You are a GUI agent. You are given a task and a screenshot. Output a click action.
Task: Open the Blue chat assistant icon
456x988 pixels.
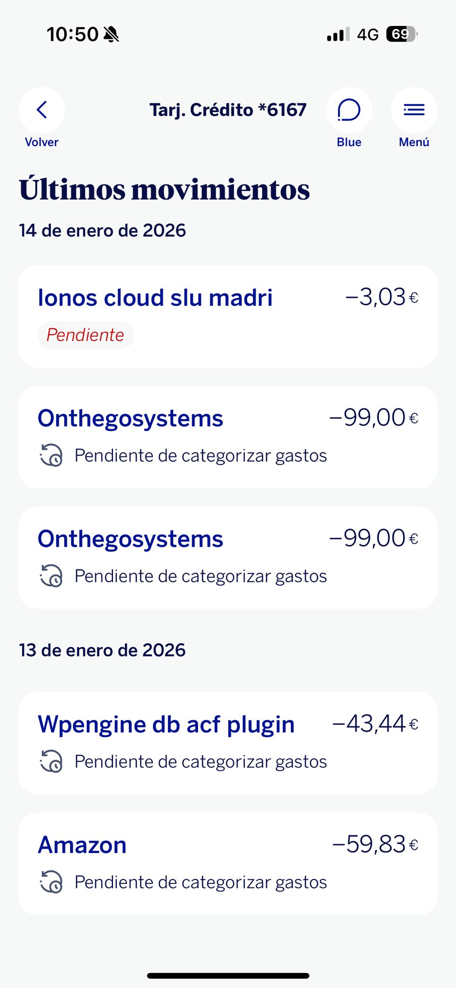349,110
